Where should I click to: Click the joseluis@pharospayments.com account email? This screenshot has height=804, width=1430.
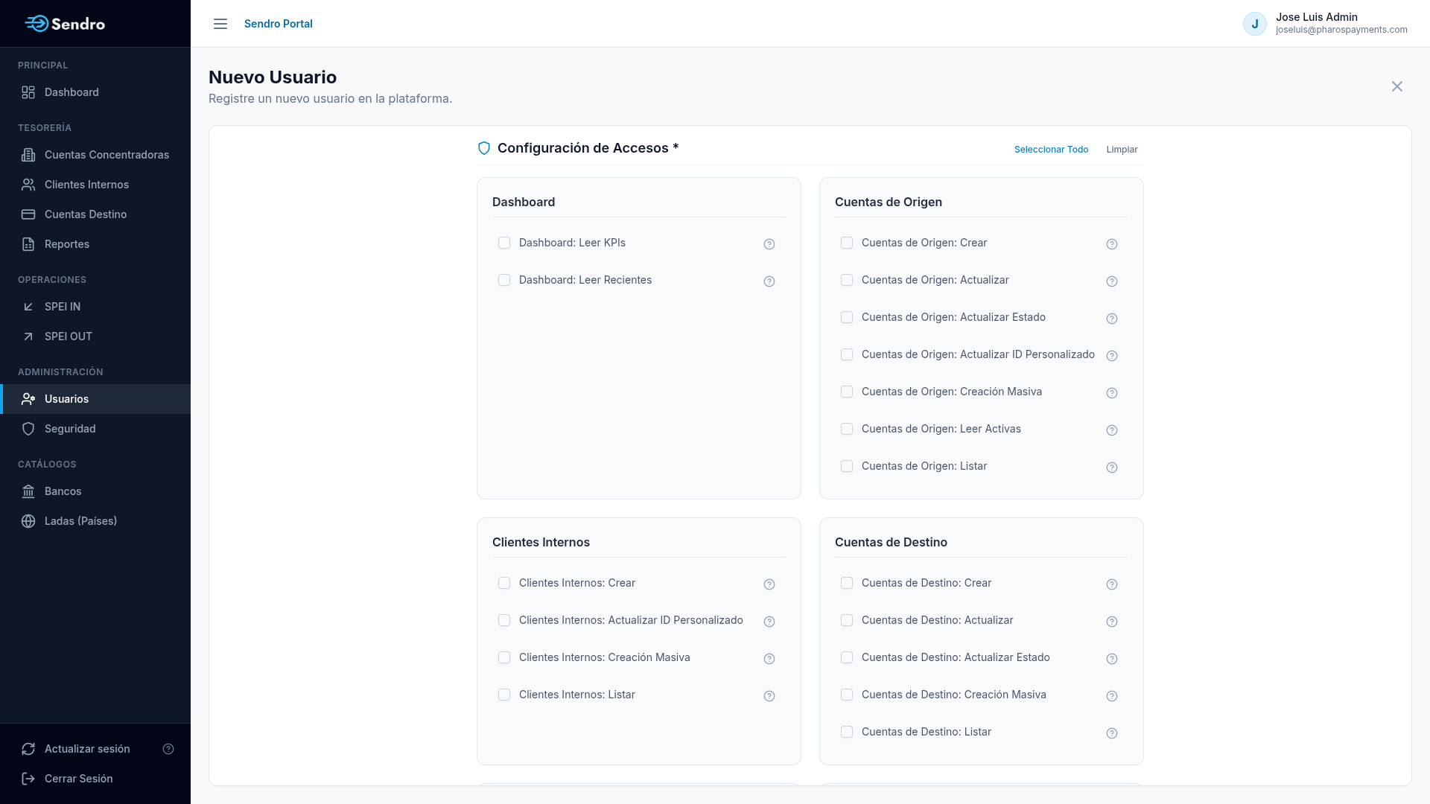click(x=1341, y=30)
